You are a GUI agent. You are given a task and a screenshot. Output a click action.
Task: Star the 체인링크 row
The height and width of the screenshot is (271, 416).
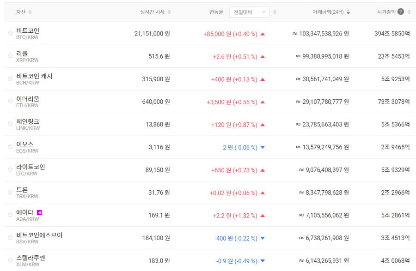click(x=10, y=124)
